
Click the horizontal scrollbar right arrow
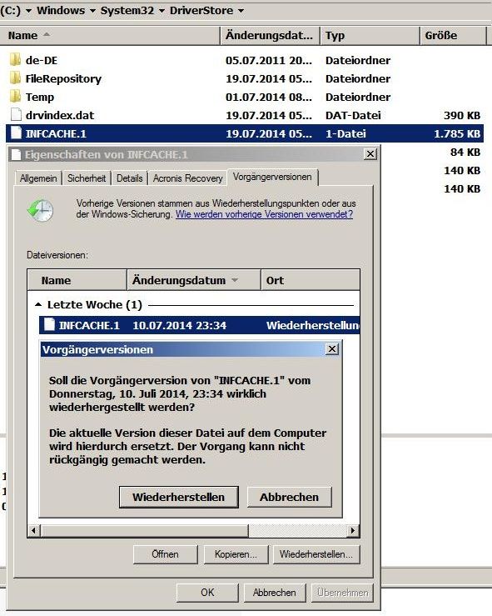353,531
